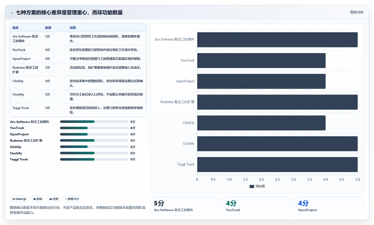Select the OpenProject table row name
The width and height of the screenshot is (374, 225).
(21, 59)
